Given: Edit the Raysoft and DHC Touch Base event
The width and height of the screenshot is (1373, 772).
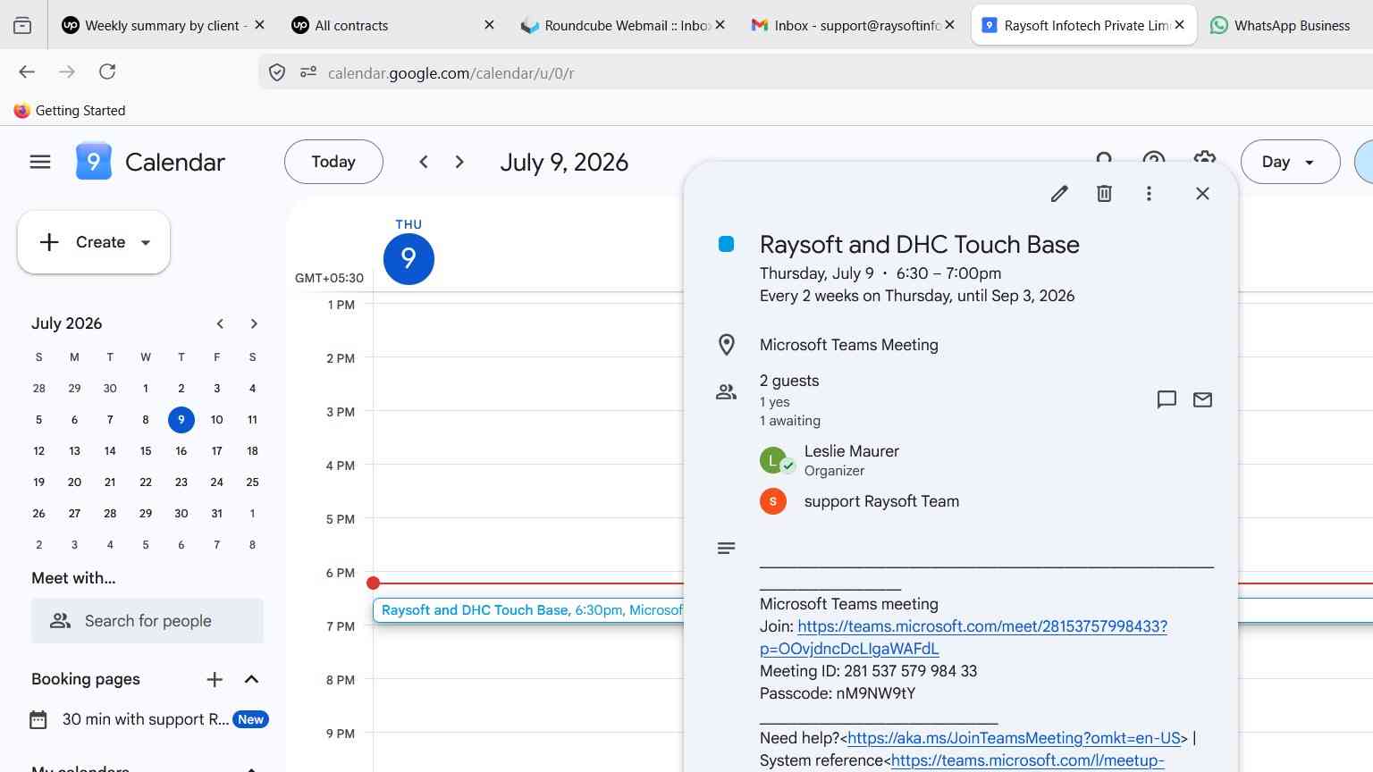Looking at the screenshot, I should (x=1059, y=194).
